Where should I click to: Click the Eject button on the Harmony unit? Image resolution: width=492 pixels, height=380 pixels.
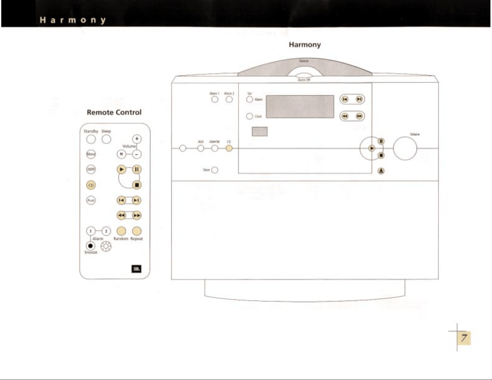coord(381,171)
